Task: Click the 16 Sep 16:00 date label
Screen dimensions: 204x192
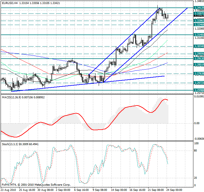Action: pos(138,190)
